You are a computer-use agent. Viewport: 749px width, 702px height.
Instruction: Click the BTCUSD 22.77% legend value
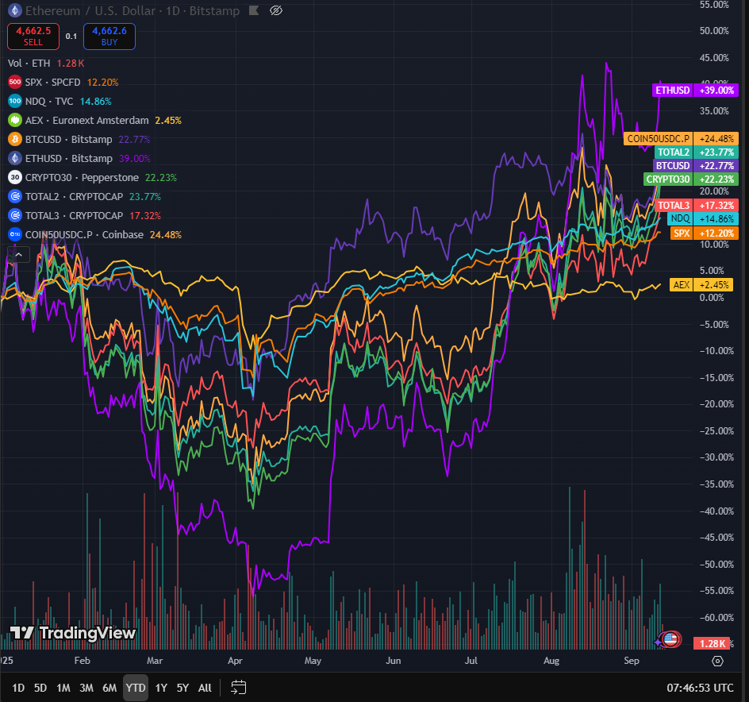click(134, 140)
